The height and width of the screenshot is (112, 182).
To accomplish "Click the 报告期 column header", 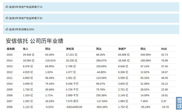I will (x=11, y=49).
